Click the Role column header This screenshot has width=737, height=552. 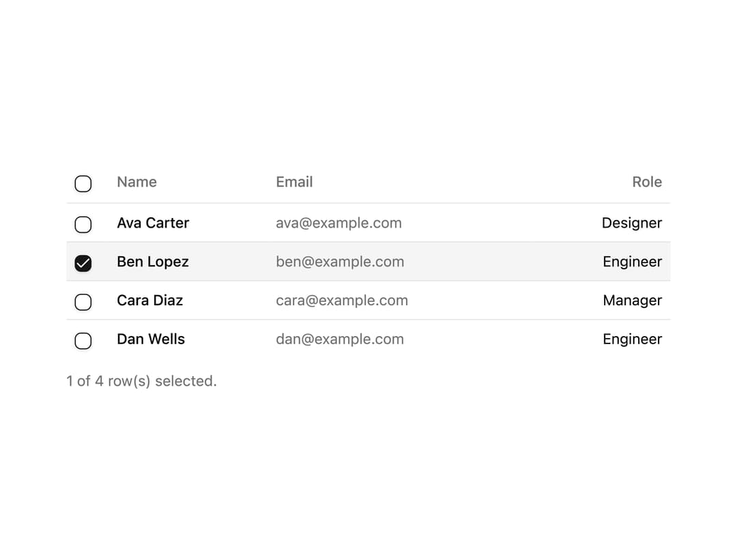point(647,182)
